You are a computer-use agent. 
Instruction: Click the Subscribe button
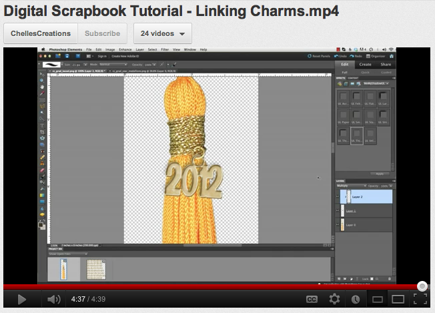pyautogui.click(x=102, y=33)
